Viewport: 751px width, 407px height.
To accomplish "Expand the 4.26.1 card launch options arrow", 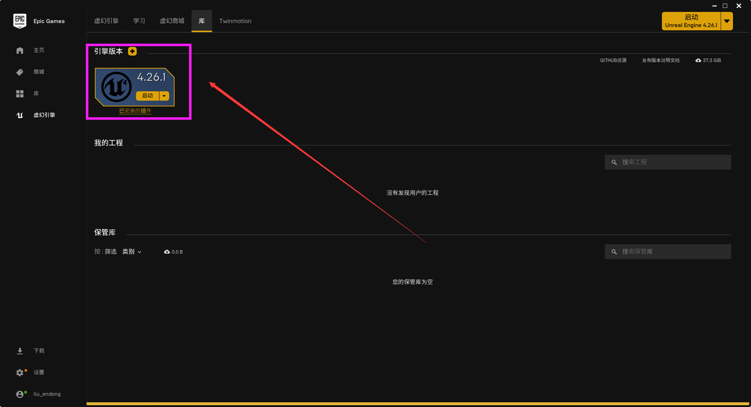I will [164, 96].
